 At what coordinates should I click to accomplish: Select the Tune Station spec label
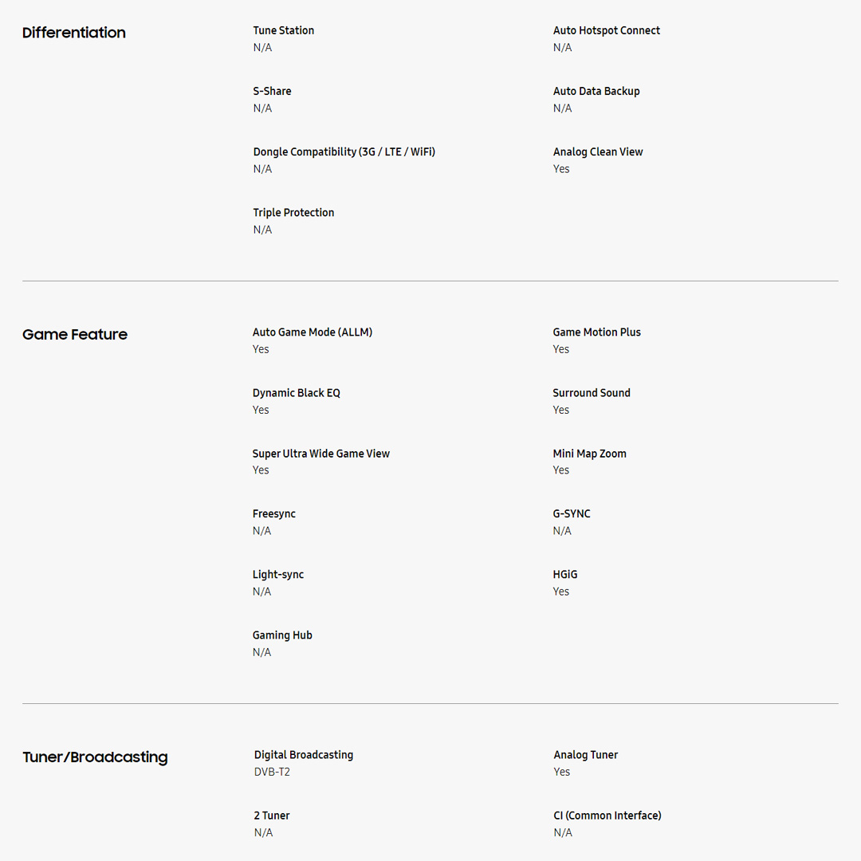pos(284,30)
